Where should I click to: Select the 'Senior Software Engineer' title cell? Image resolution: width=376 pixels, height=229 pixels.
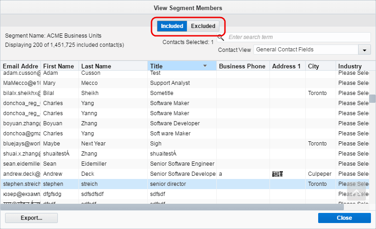click(182, 163)
